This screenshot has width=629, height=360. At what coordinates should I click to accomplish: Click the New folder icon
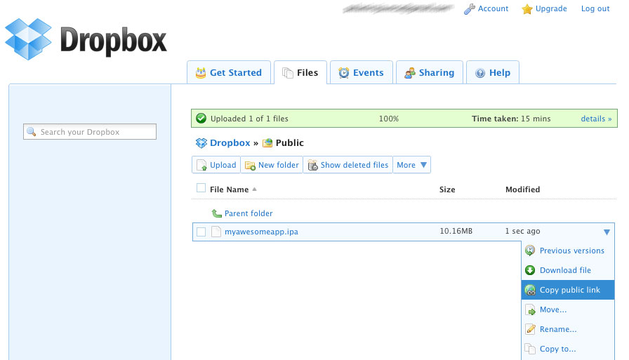pos(251,165)
